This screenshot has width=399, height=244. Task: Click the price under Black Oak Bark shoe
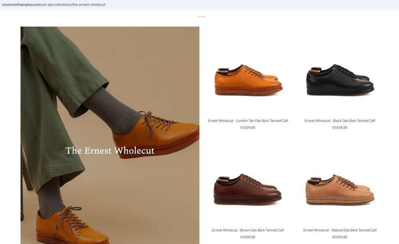pyautogui.click(x=340, y=128)
